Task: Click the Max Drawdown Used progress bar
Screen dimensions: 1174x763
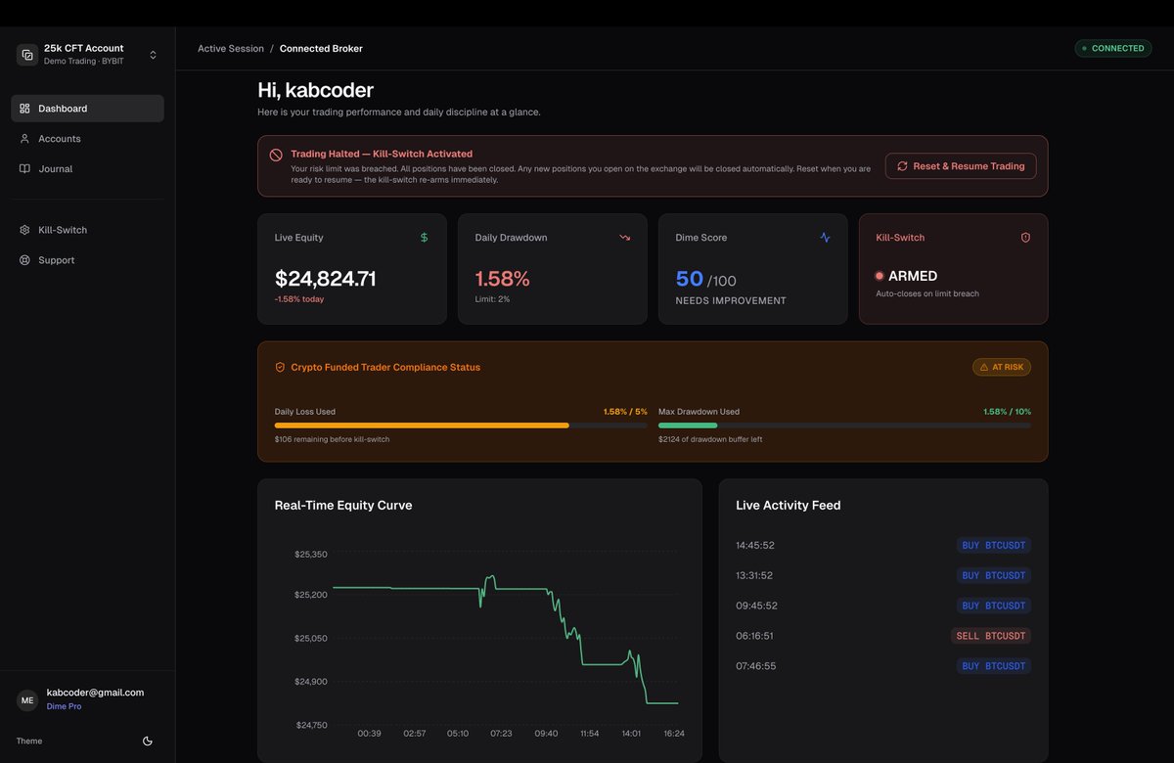Action: 844,426
